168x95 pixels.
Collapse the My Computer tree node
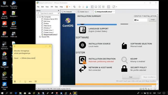coord(38,17)
